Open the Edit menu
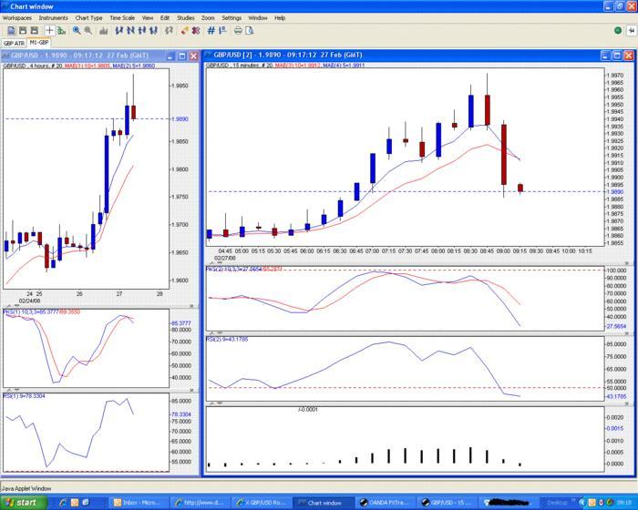 165,18
